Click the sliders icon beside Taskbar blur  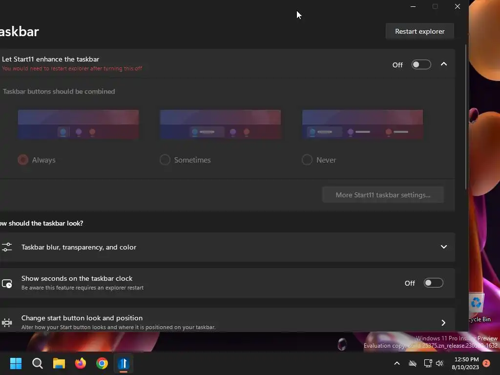7,247
